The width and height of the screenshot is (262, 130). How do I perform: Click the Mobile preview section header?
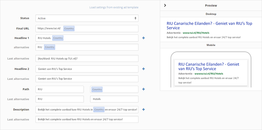[x=211, y=45]
